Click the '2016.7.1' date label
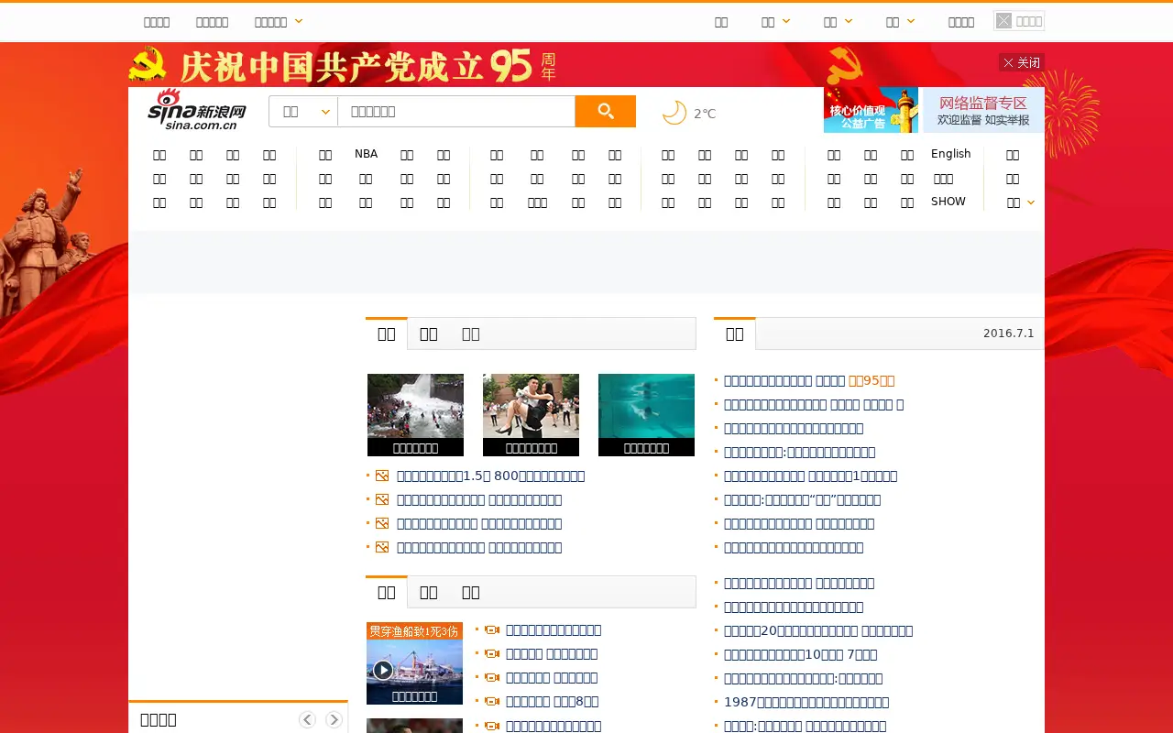Viewport: 1173px width, 733px height. click(1008, 334)
